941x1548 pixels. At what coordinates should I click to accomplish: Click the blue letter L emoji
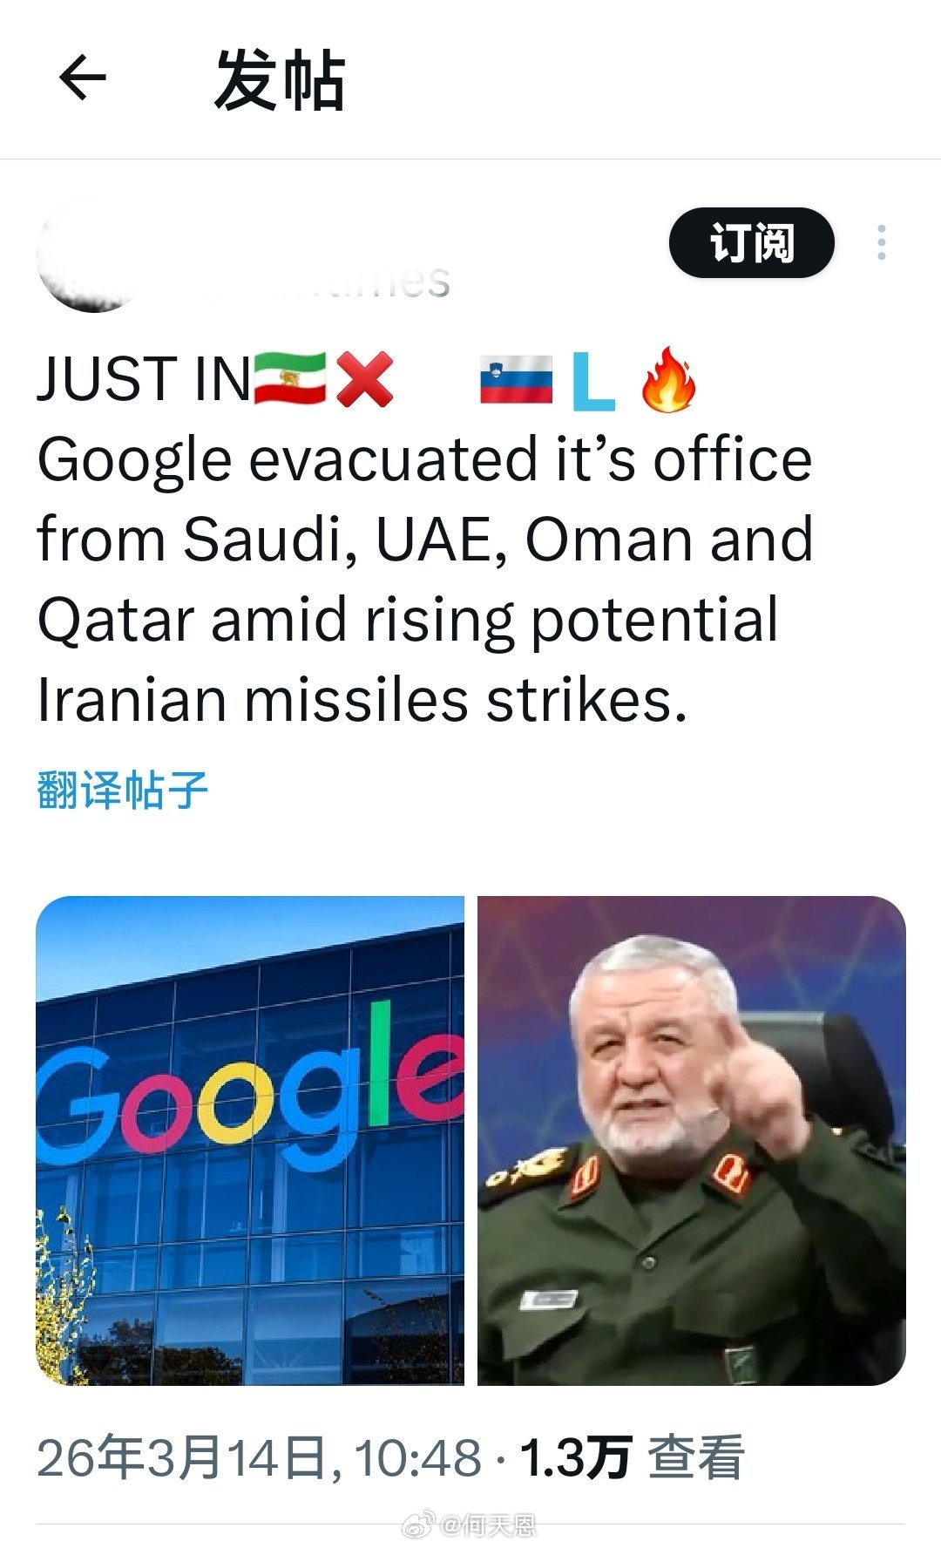click(593, 381)
